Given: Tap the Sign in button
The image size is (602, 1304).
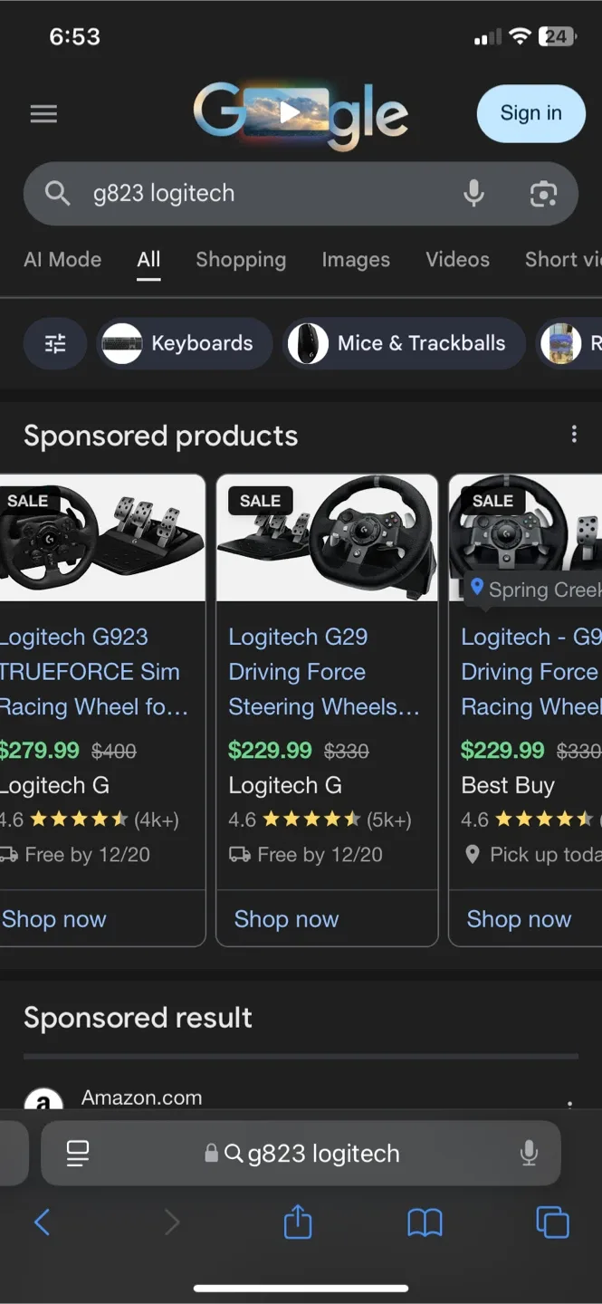Looking at the screenshot, I should pyautogui.click(x=530, y=113).
